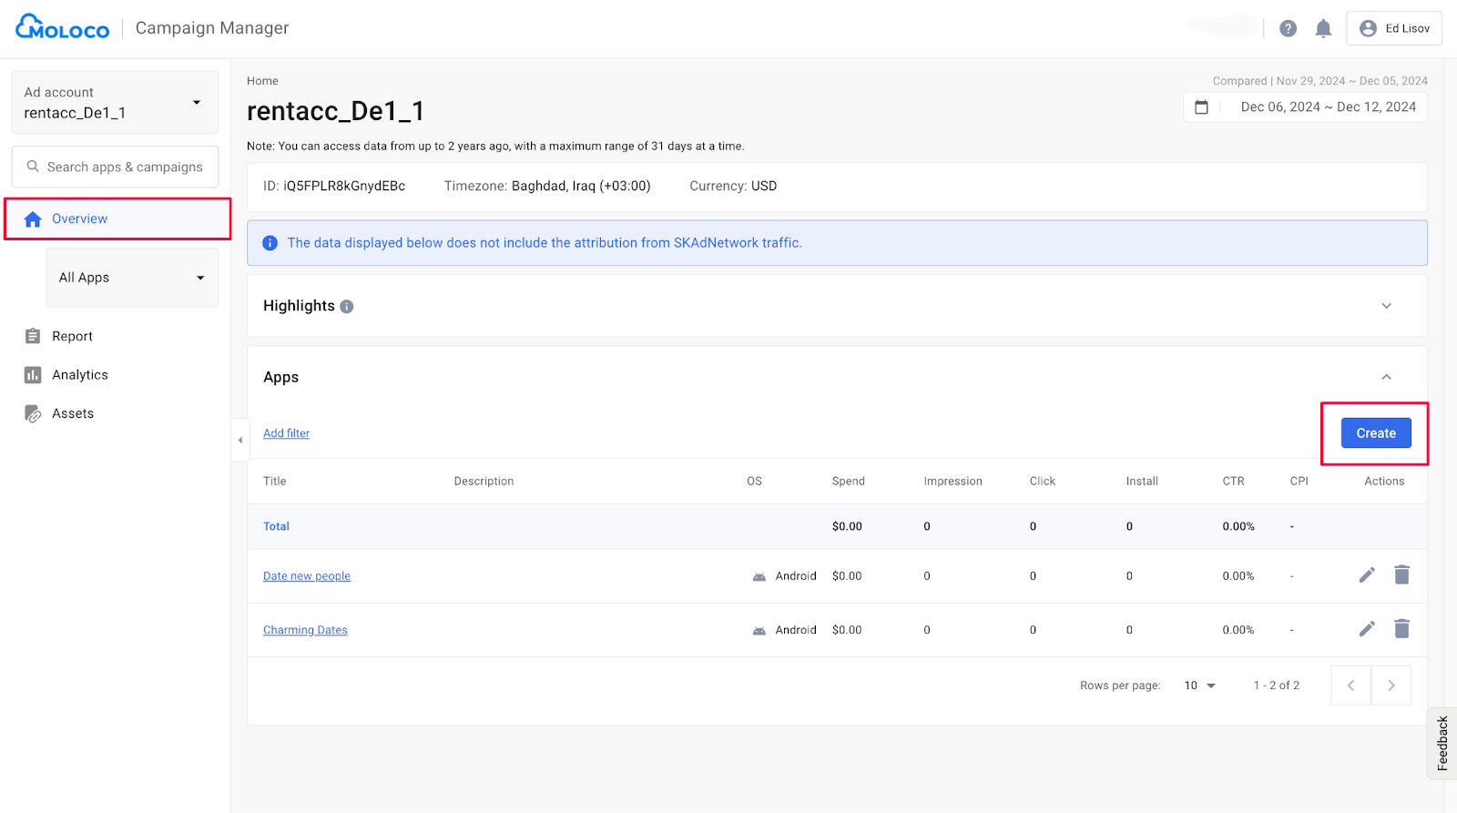Click the calendar icon in date picker

(x=1201, y=107)
